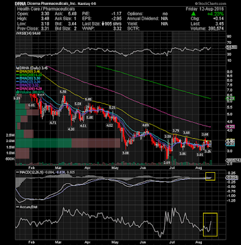Click the Jul label on the date axis

click(x=172, y=168)
